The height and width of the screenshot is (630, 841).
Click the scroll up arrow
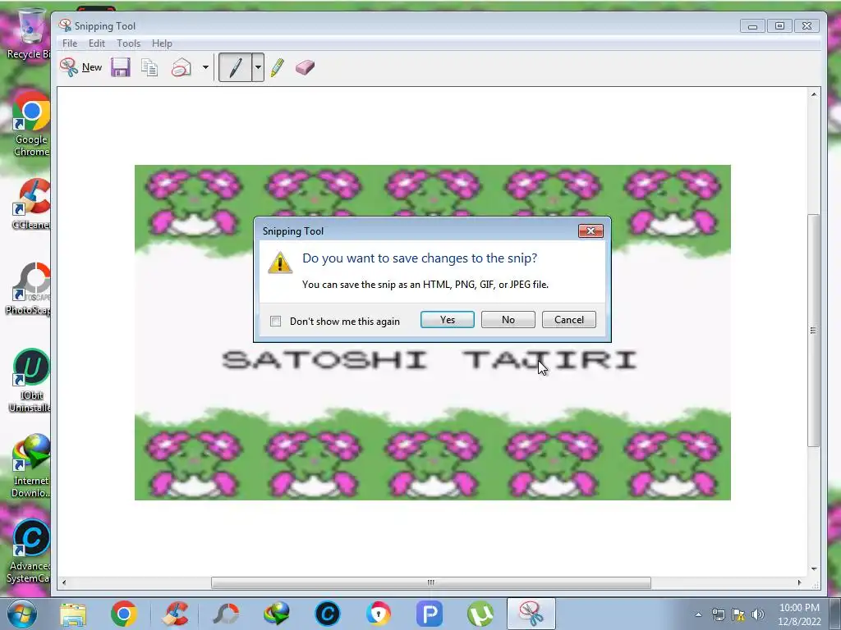(814, 94)
